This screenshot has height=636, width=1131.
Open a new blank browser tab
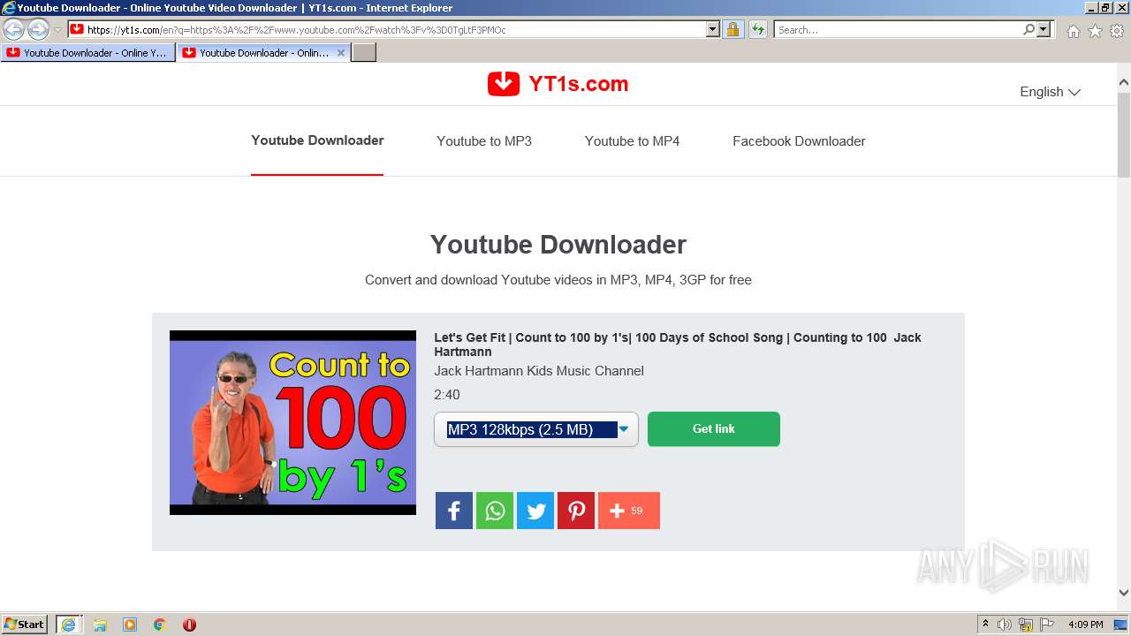[364, 53]
